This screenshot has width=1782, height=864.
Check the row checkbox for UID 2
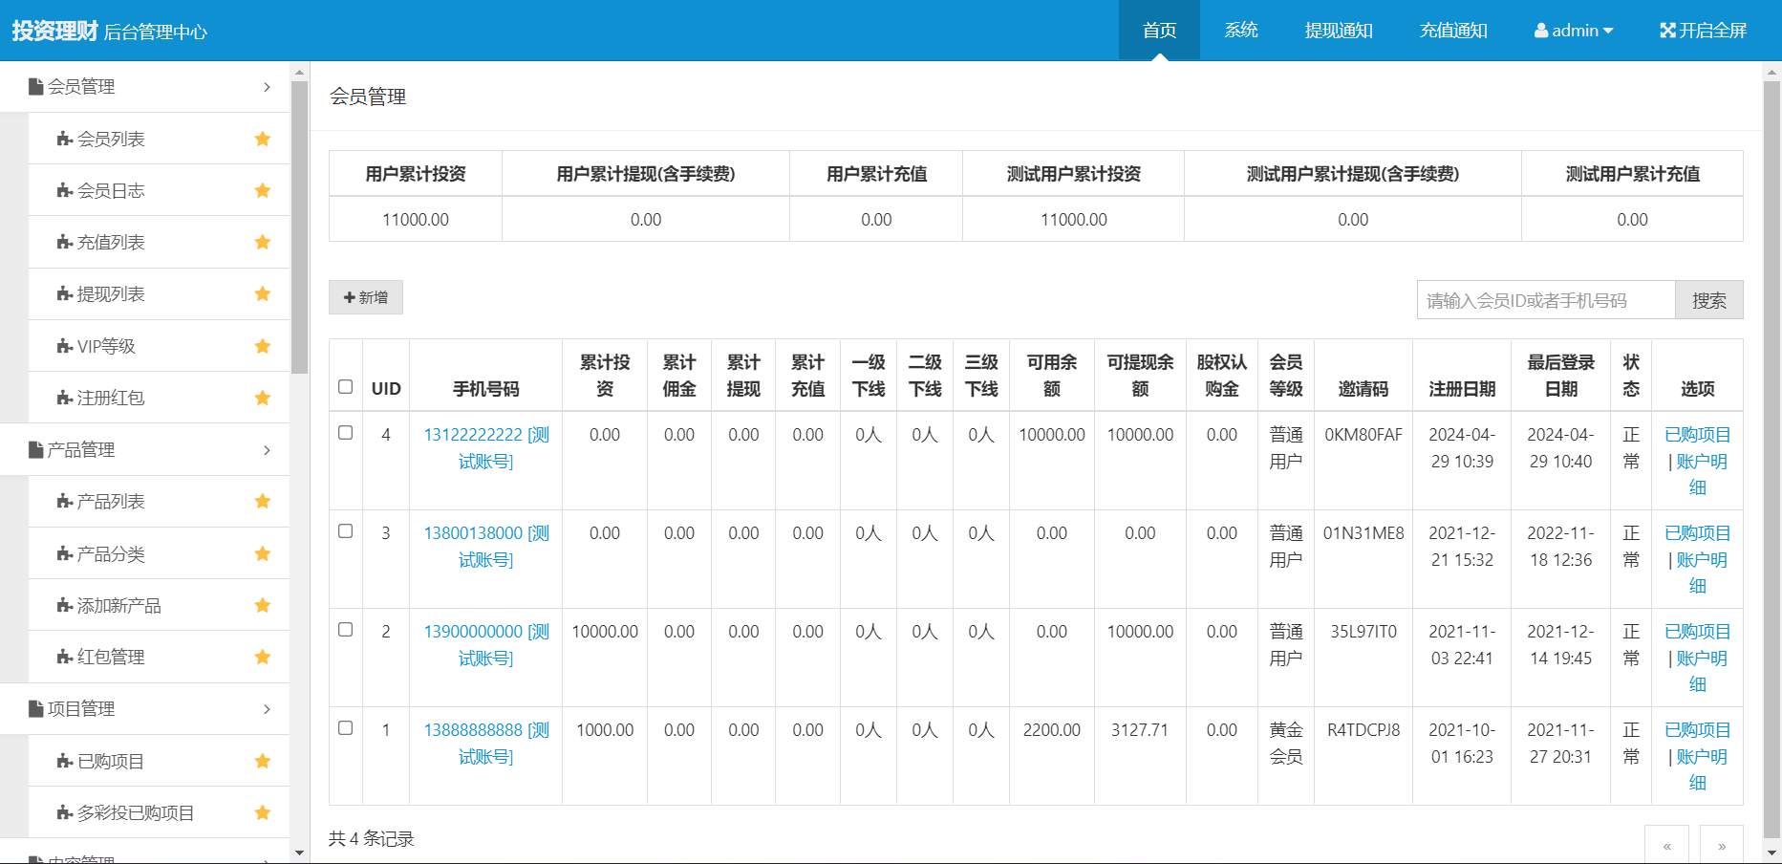[x=346, y=630]
